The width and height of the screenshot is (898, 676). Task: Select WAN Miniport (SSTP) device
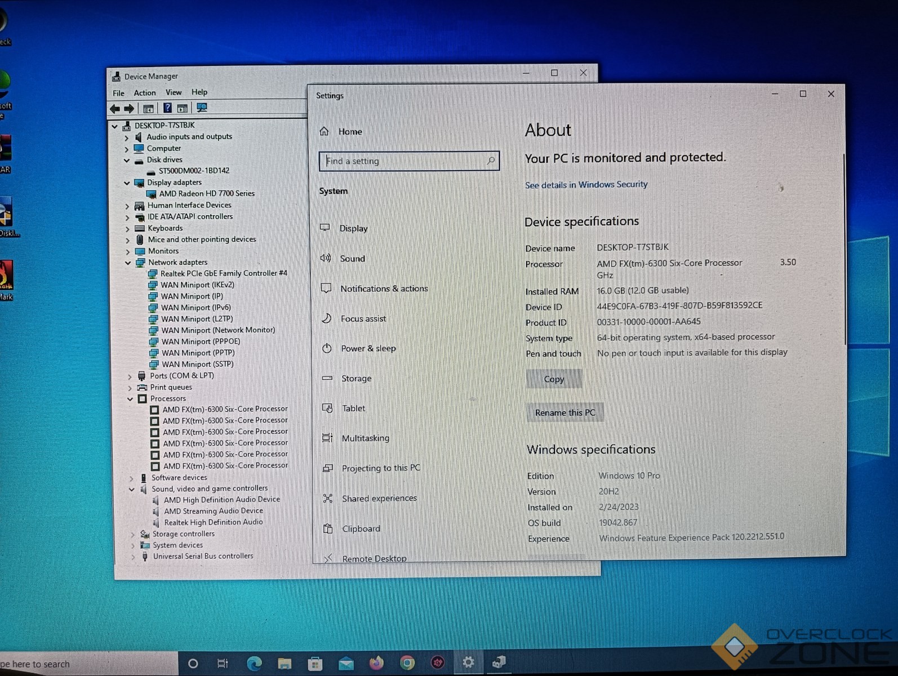pyautogui.click(x=198, y=364)
